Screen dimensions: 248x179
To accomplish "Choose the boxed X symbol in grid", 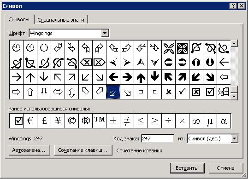I will 196,92.
